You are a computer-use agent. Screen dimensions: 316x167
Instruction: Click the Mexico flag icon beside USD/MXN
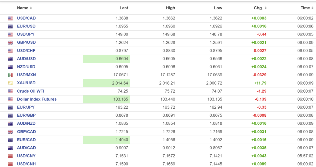[10, 75]
